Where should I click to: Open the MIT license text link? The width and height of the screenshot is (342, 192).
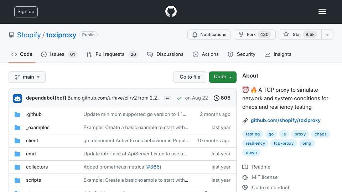coord(265,177)
